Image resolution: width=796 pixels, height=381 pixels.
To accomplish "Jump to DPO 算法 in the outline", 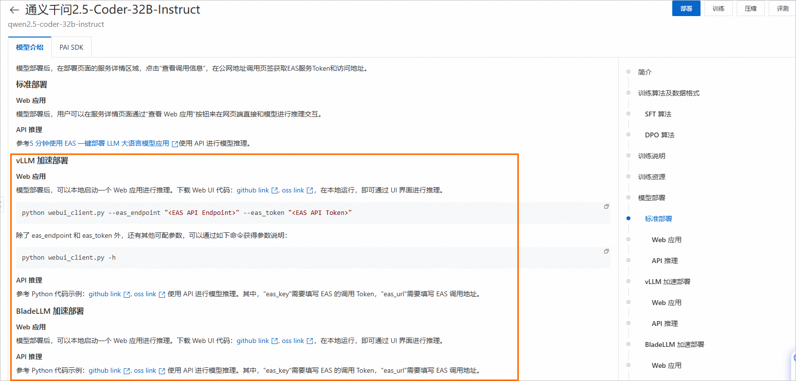I will (660, 135).
